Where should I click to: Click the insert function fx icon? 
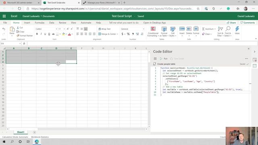click(24, 43)
